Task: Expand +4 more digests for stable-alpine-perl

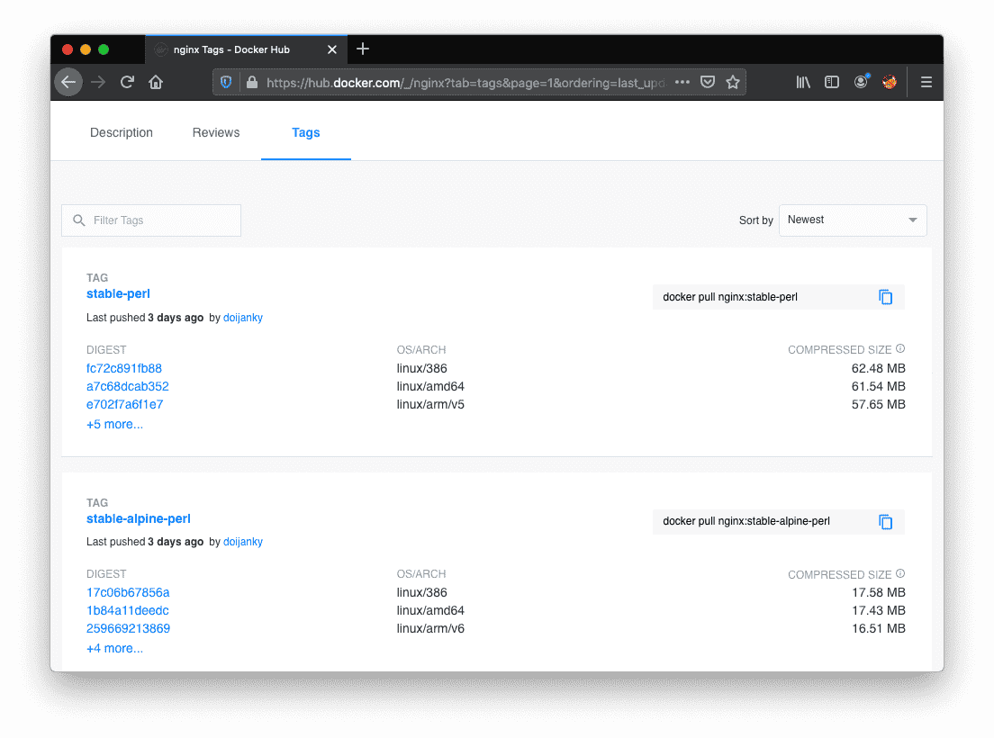Action: tap(114, 649)
